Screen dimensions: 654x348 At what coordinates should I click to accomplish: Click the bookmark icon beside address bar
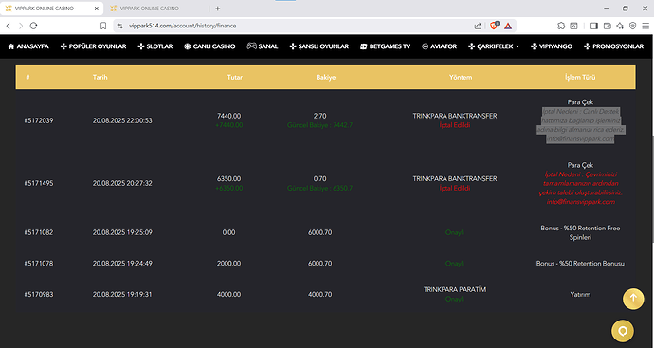pos(103,26)
